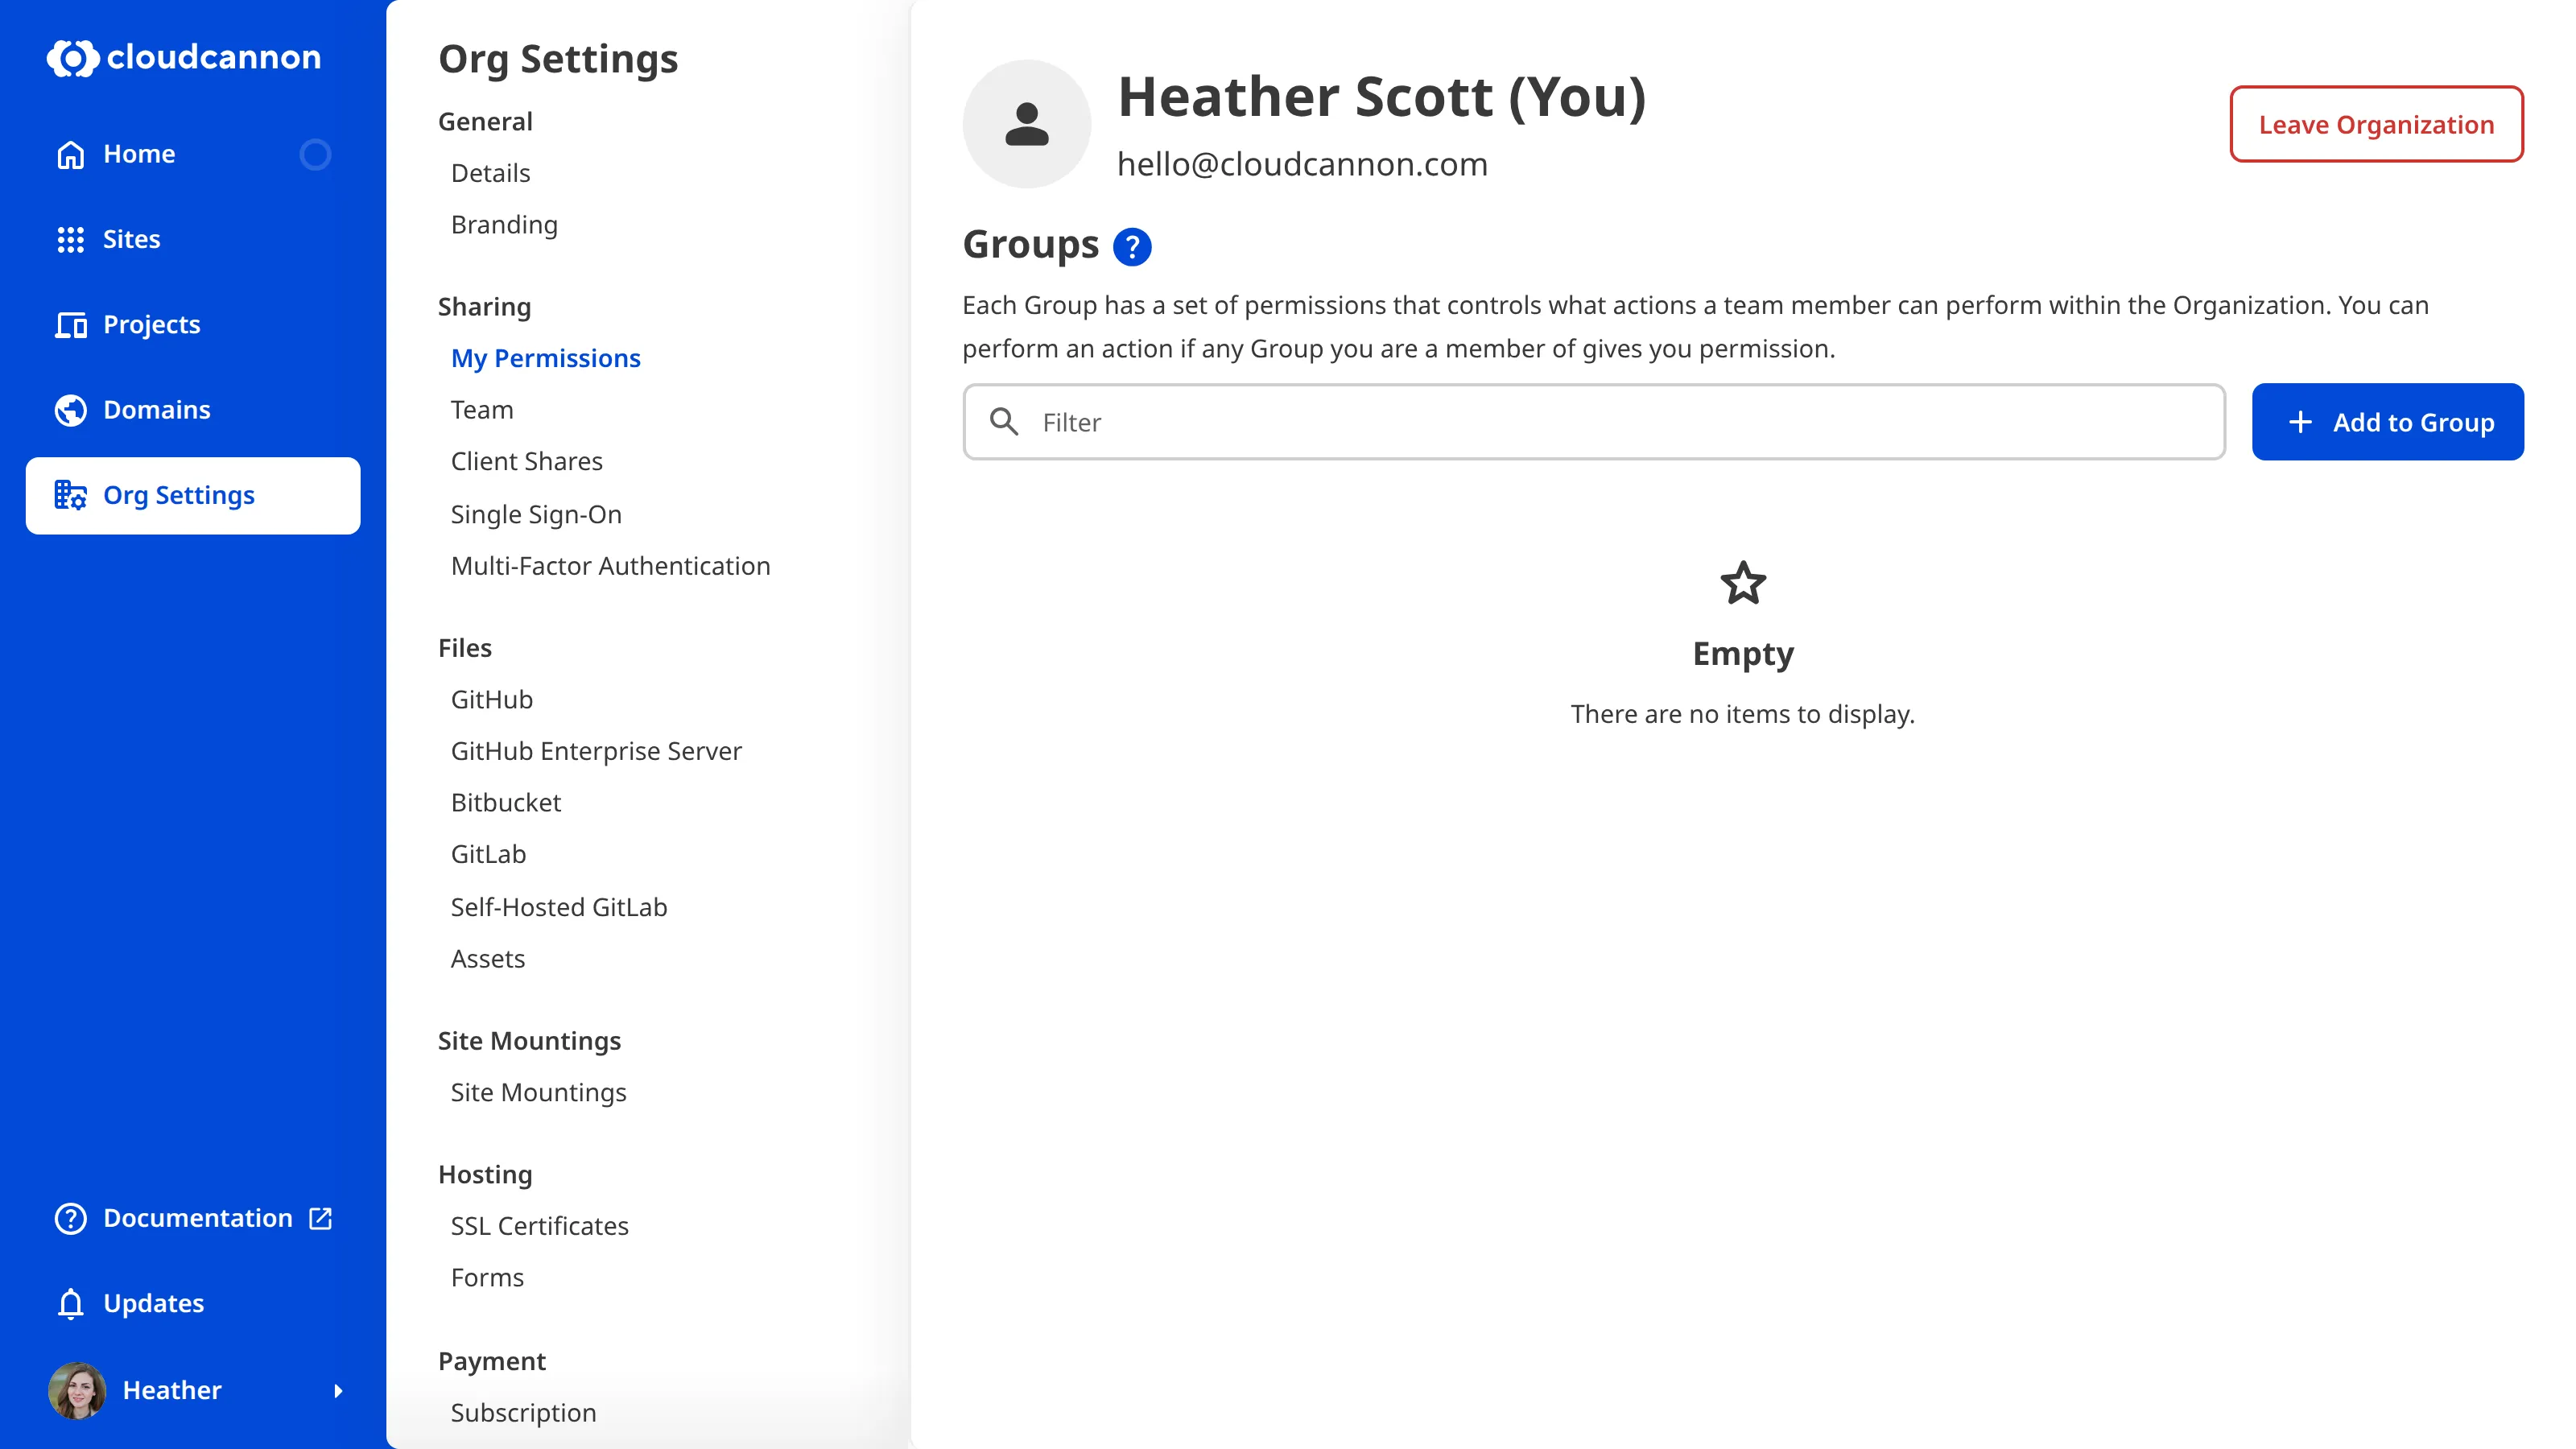This screenshot has width=2576, height=1449.
Task: Open Branding settings
Action: pyautogui.click(x=504, y=225)
